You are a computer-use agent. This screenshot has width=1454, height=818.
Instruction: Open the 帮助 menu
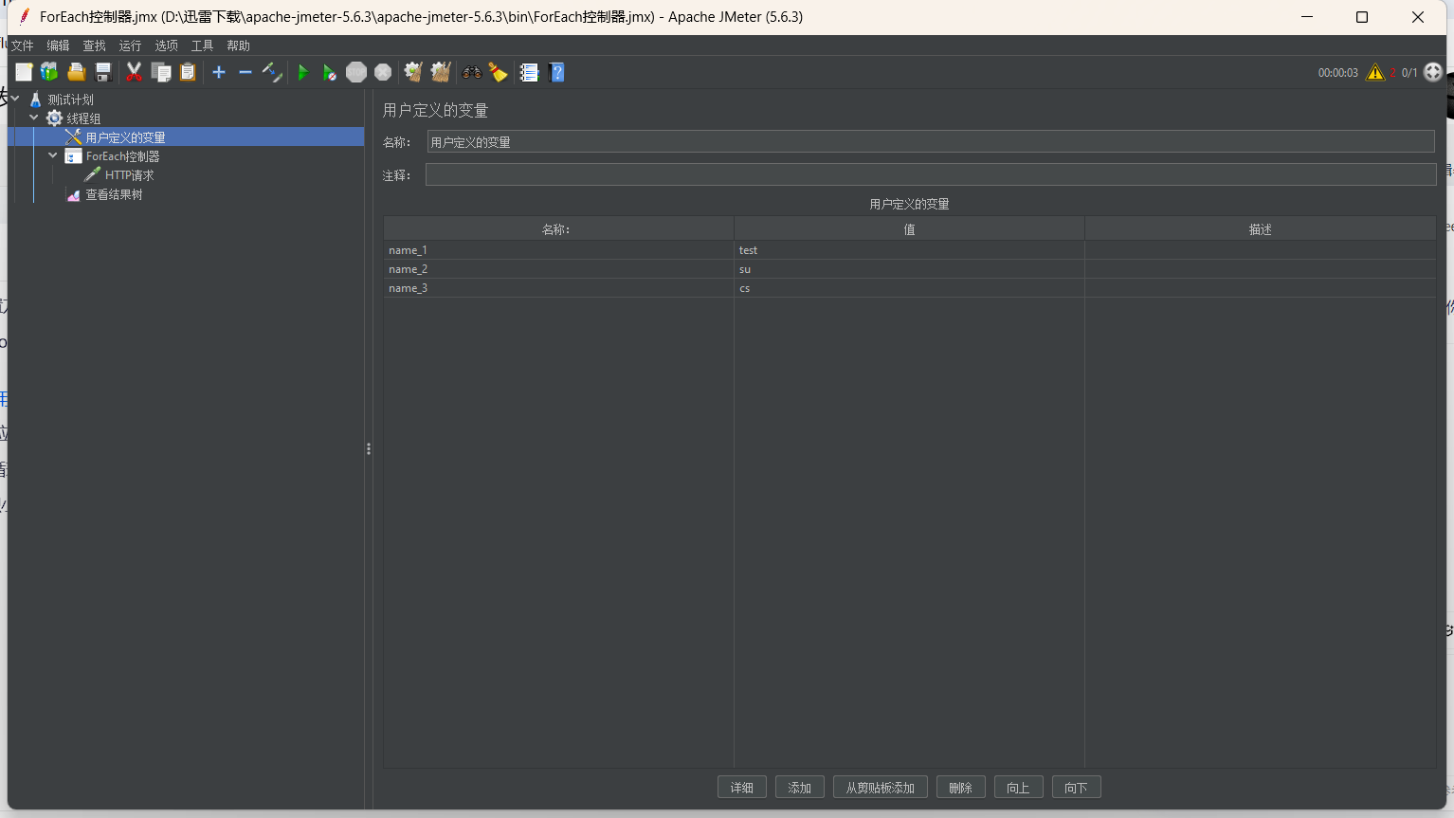(x=238, y=45)
